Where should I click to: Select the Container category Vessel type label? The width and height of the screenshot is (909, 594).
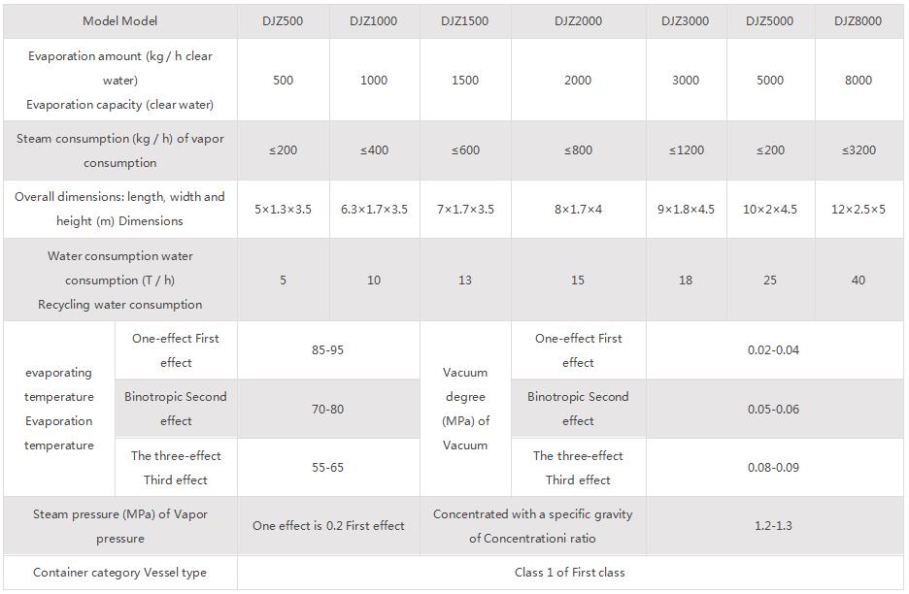coord(119,573)
